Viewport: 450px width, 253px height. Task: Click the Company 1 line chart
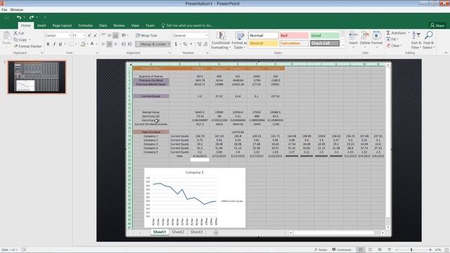coord(195,197)
